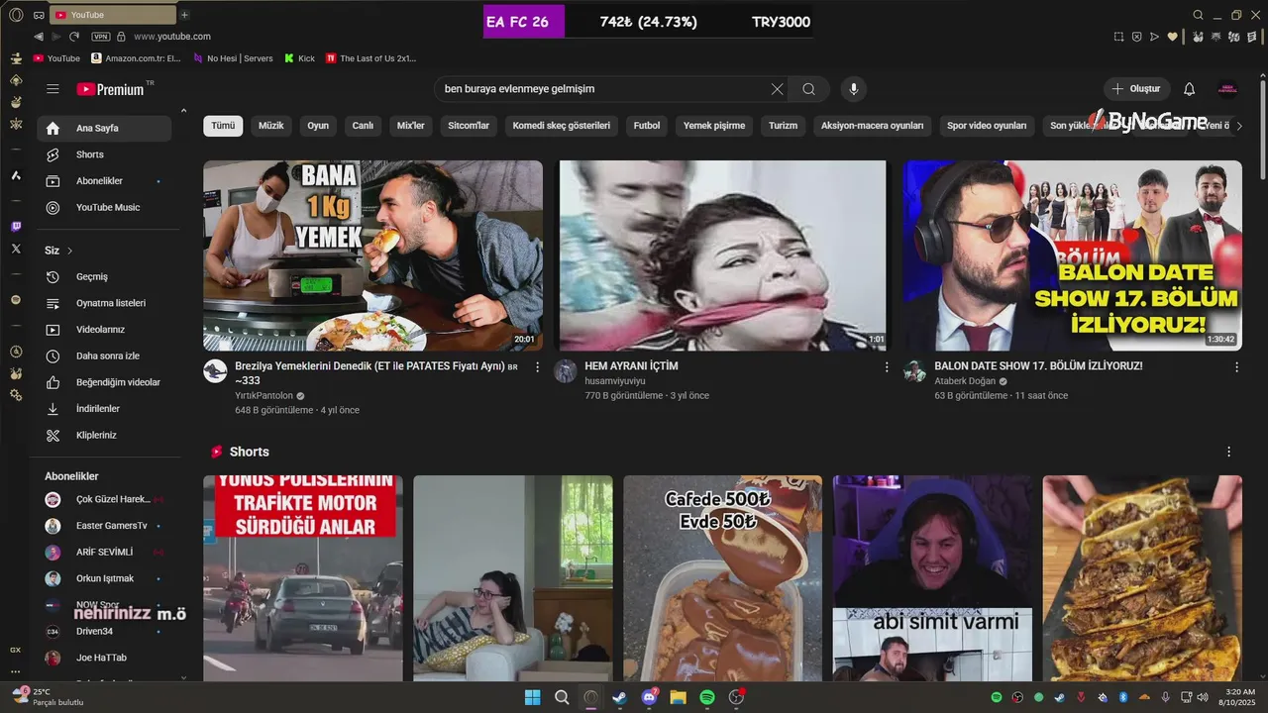1268x713 pixels.
Task: Reload the page in browser toolbar
Action: 74,37
